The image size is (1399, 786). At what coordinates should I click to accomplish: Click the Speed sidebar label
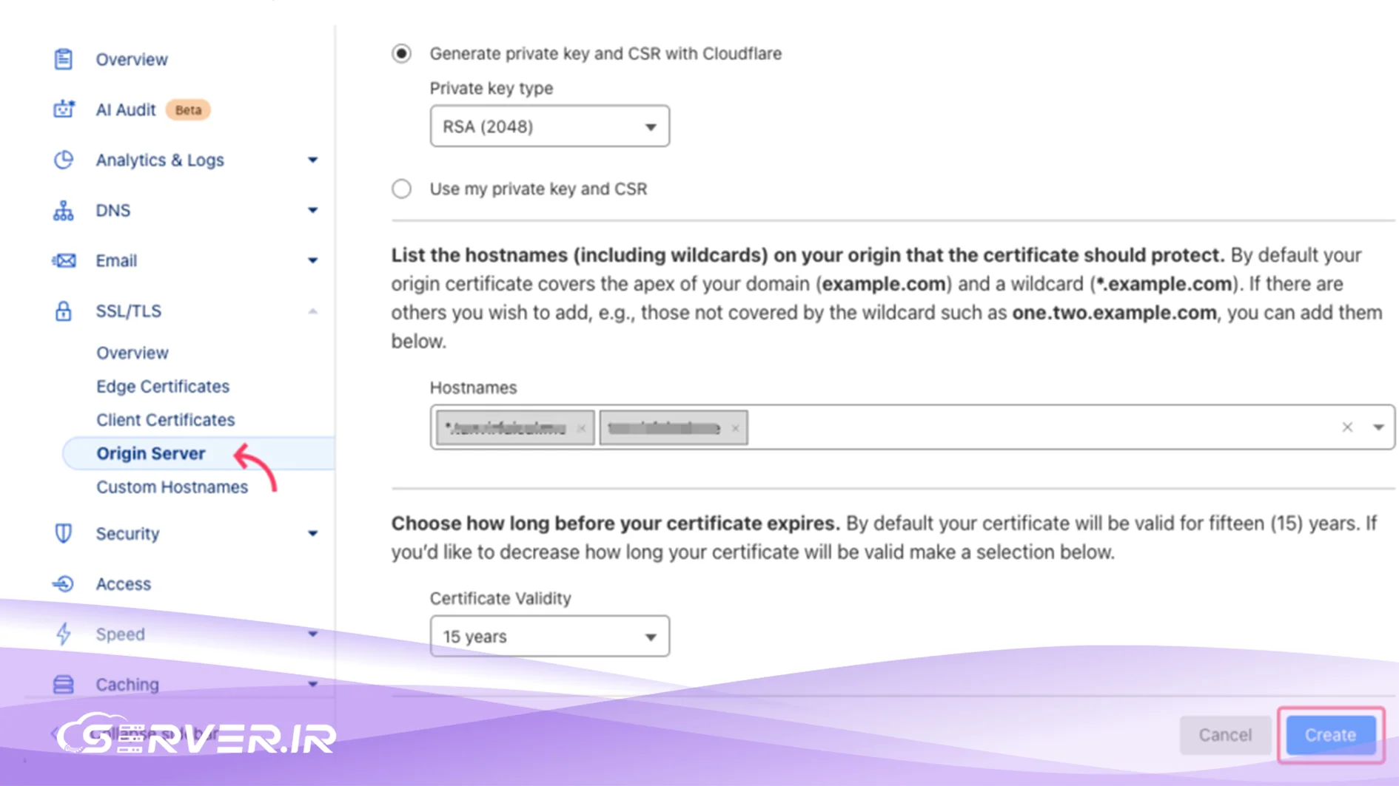[x=121, y=634]
